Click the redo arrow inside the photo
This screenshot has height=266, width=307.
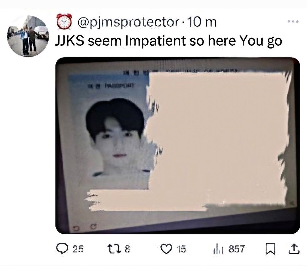pos(94,227)
